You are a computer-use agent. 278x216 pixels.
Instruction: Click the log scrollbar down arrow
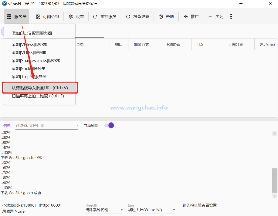click(274, 196)
